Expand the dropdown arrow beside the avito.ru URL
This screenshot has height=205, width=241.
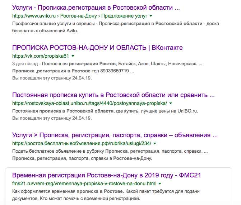point(150,16)
